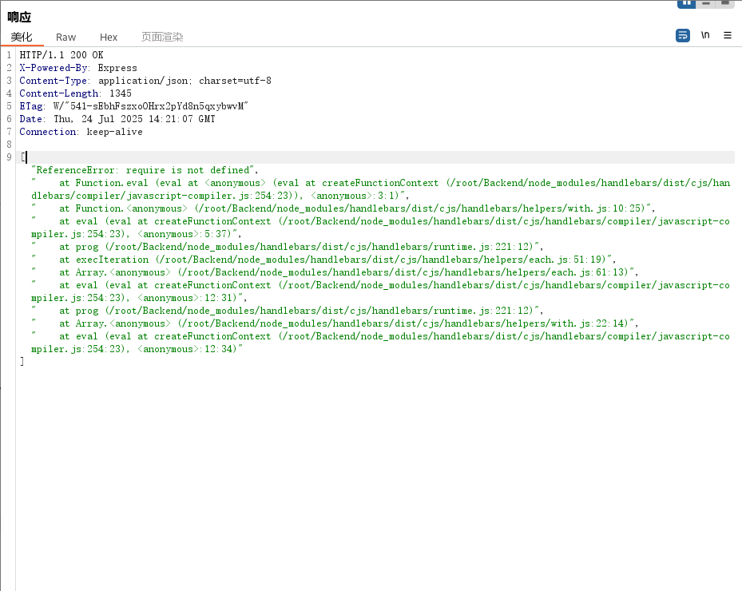742x591 pixels.
Task: Open the hamburger options menu in response panel
Action: pos(728,36)
